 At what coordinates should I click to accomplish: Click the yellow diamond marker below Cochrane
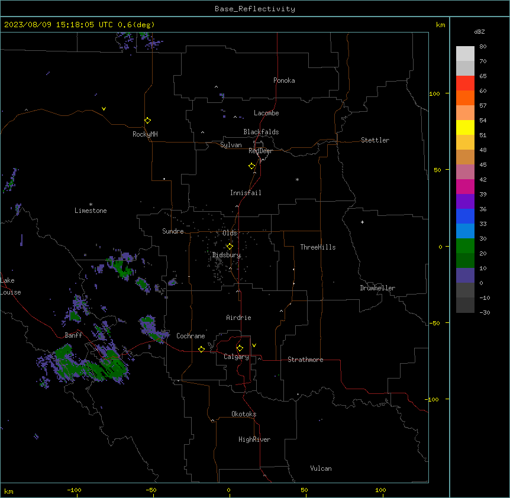pyautogui.click(x=201, y=349)
